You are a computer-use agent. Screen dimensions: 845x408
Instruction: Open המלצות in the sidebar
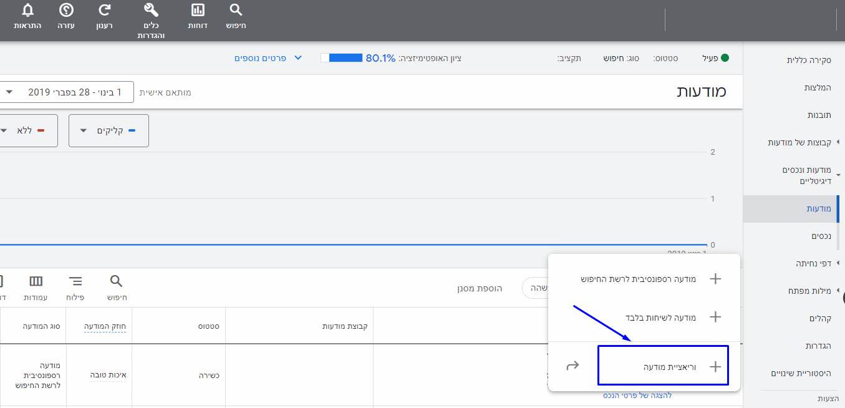(817, 88)
